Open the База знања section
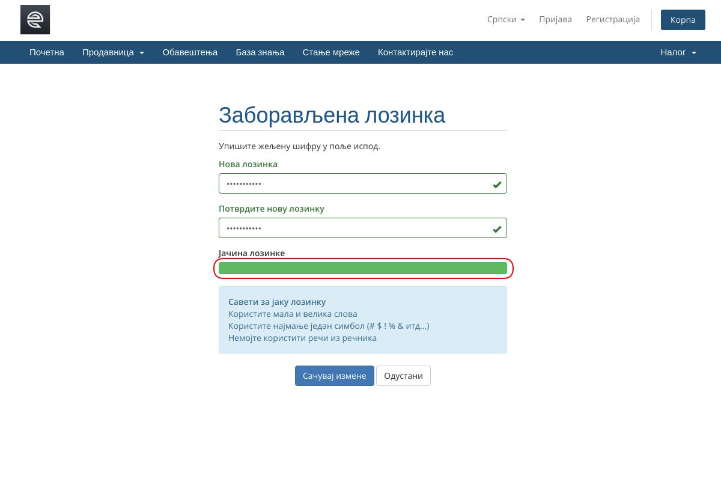The height and width of the screenshot is (481, 721). (260, 52)
